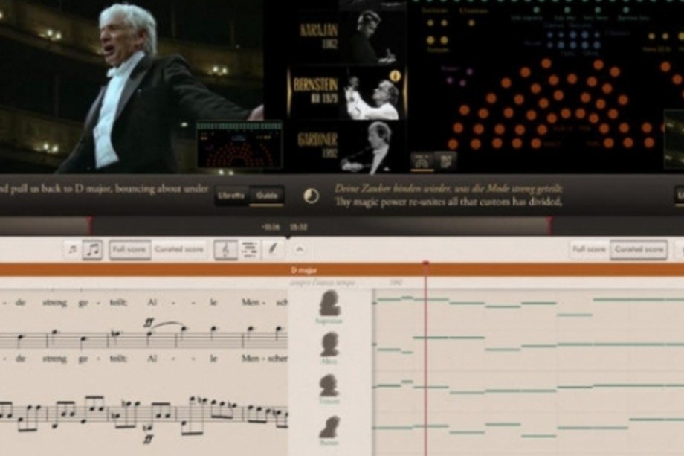The height and width of the screenshot is (456, 684).
Task: Click the Solo Alto dot in orchestra map
Action: (567, 10)
